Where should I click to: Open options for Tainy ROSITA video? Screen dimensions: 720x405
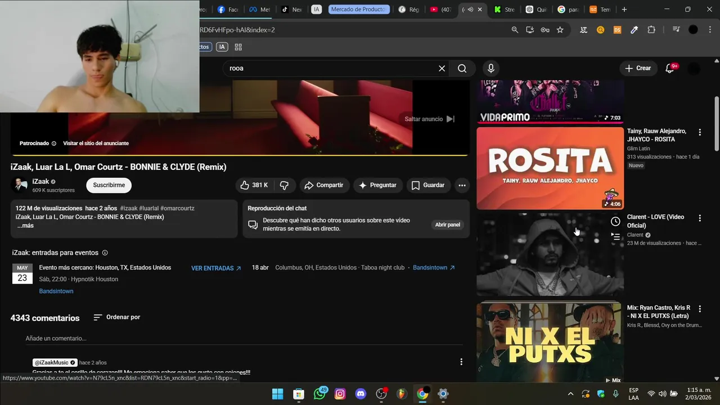coord(700,132)
